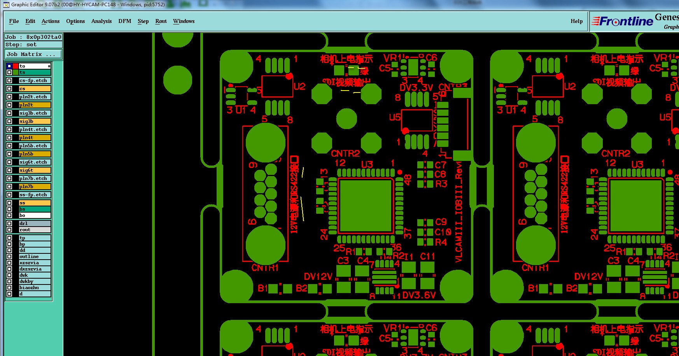Enable the checkbox for 'outline' layer

(x=9, y=257)
